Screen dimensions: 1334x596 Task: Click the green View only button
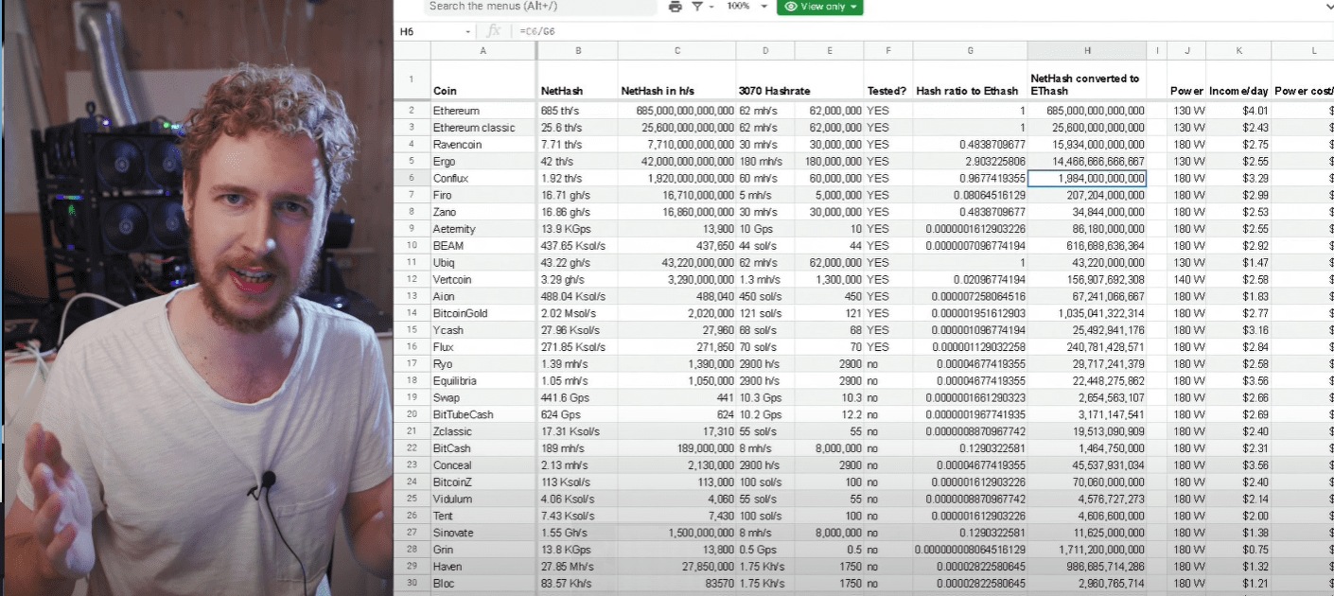820,6
